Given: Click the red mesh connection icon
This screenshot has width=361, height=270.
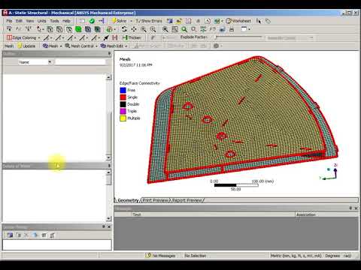Looking at the screenshot, I should click(115, 37).
